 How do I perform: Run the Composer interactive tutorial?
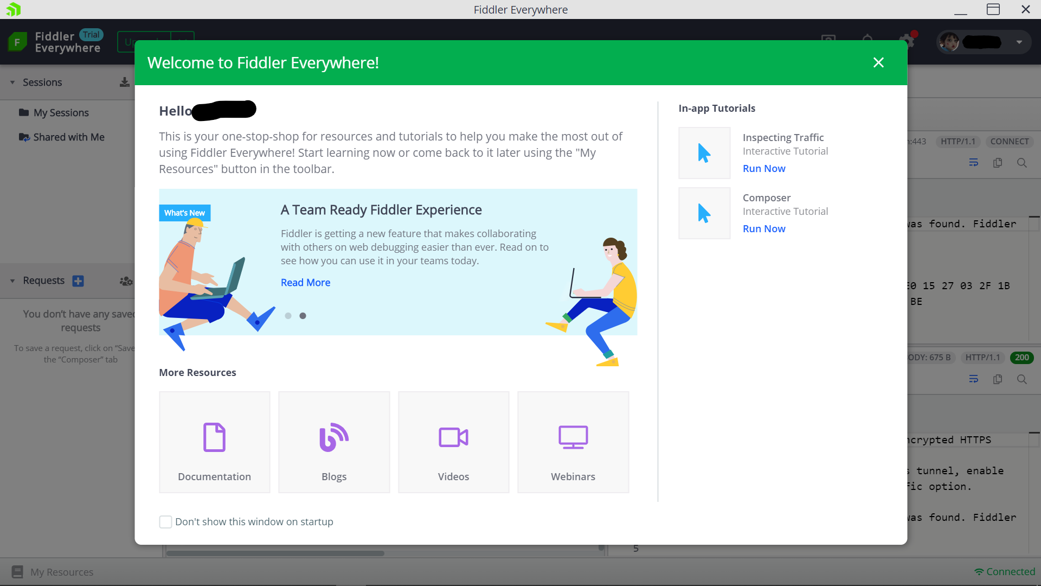pos(764,228)
